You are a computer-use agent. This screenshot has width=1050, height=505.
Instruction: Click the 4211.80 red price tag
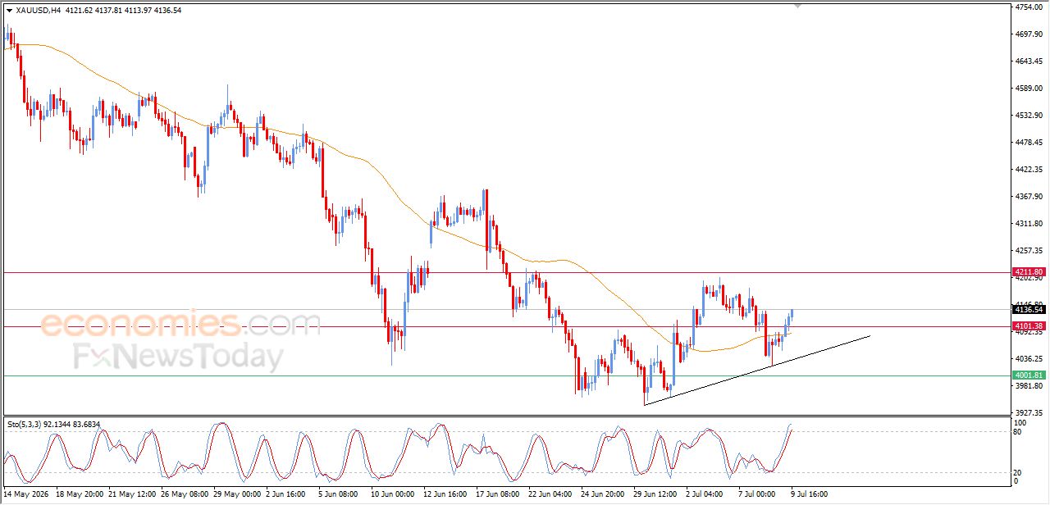1029,272
